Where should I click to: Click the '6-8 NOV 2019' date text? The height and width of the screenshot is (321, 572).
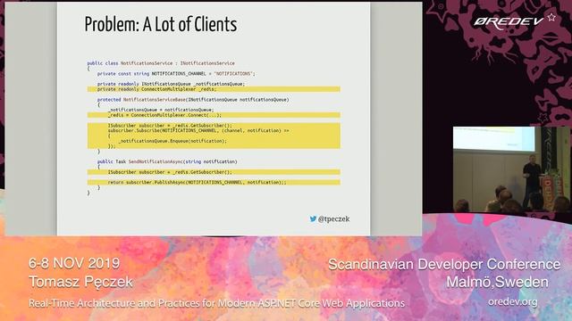pyautogui.click(x=74, y=263)
